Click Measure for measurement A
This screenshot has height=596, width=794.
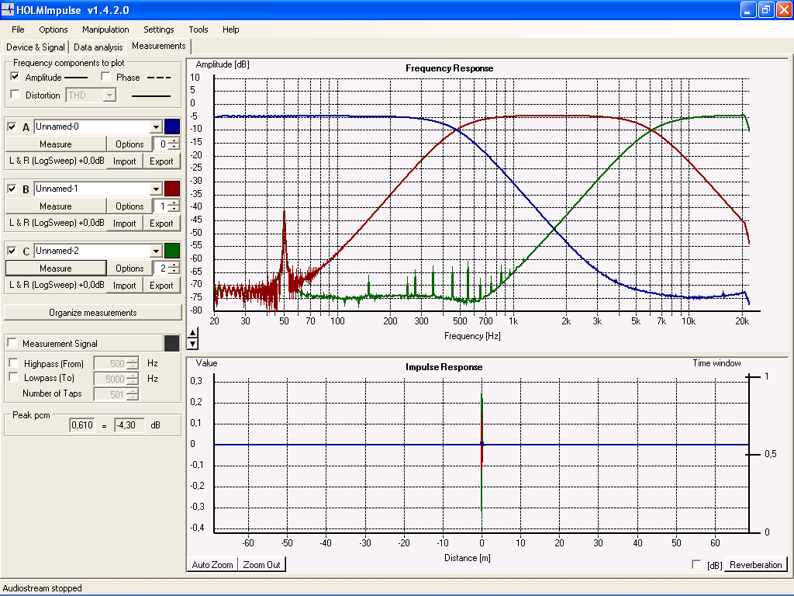[56, 144]
